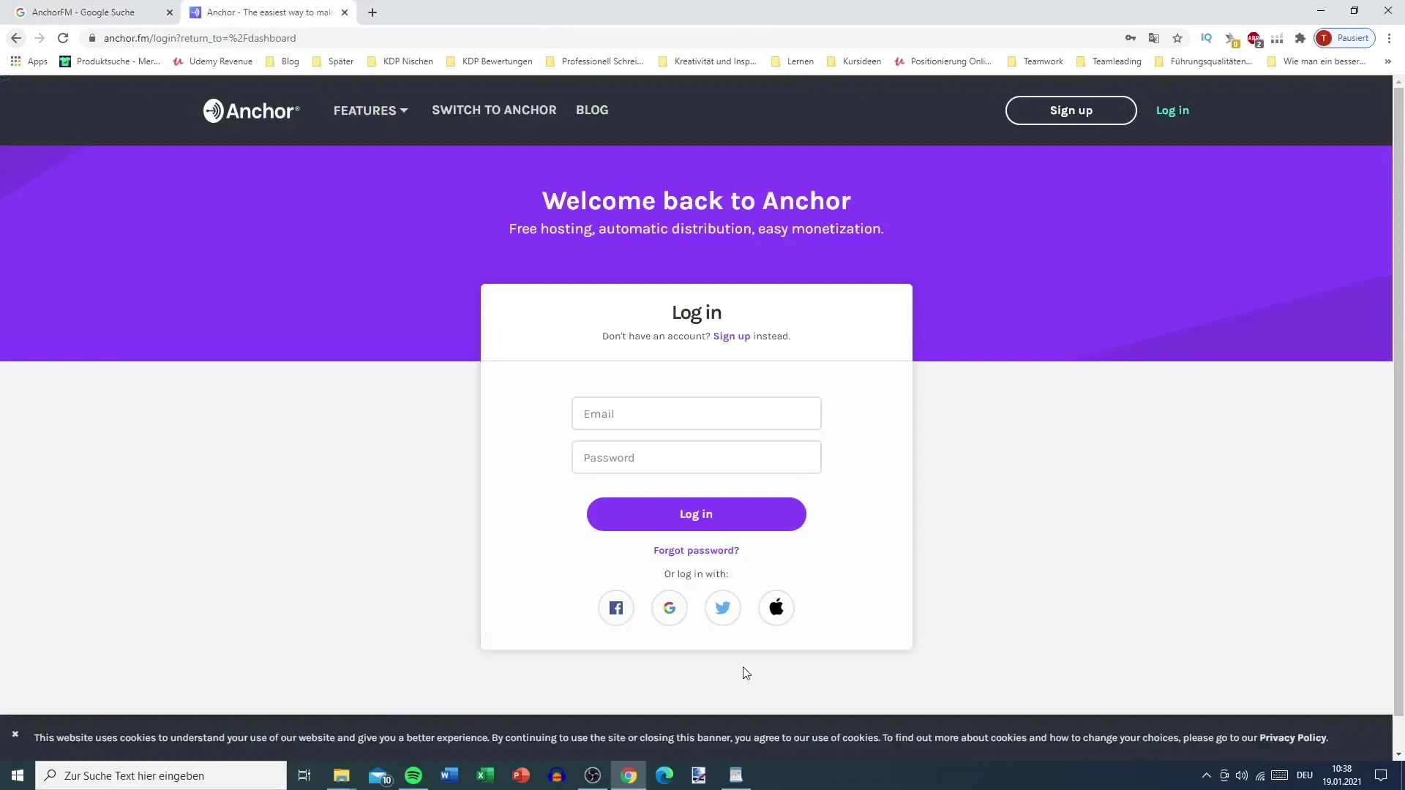Go back with the browser back arrow
The height and width of the screenshot is (790, 1405).
coord(16,38)
